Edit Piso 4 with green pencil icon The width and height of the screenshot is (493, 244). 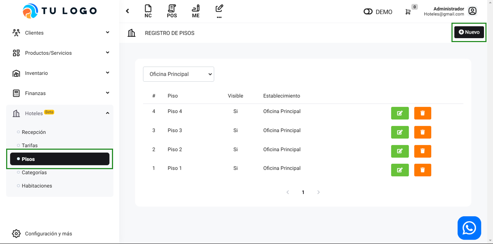400,113
